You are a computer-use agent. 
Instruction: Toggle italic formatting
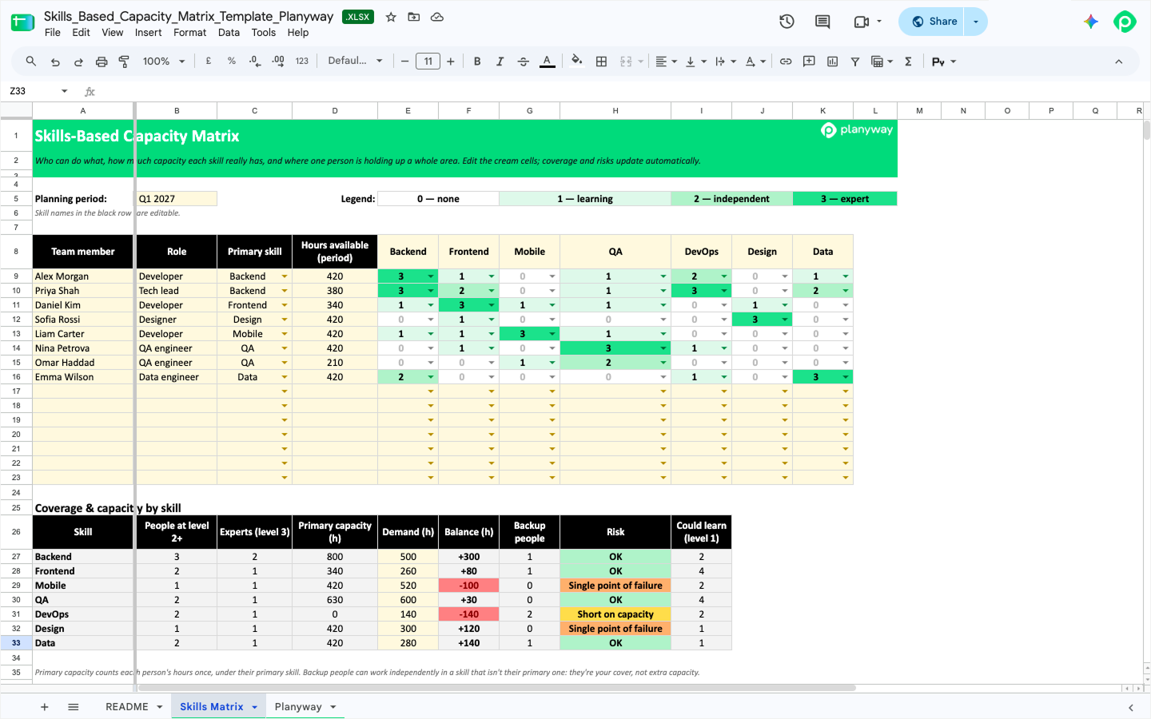[500, 62]
